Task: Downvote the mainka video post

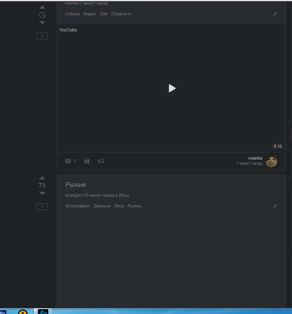Action: coord(42,23)
